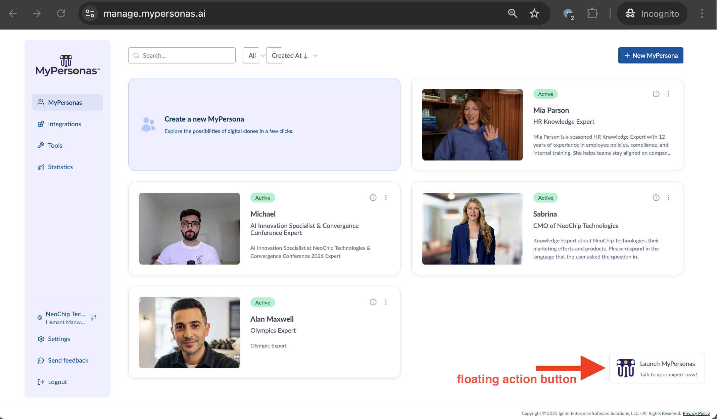Show info for Michael persona
Screen dimensions: 717x419
(x=373, y=198)
